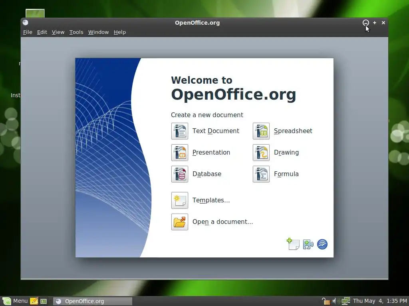Click the network connection tray icon
The image size is (409, 306).
pyautogui.click(x=345, y=301)
